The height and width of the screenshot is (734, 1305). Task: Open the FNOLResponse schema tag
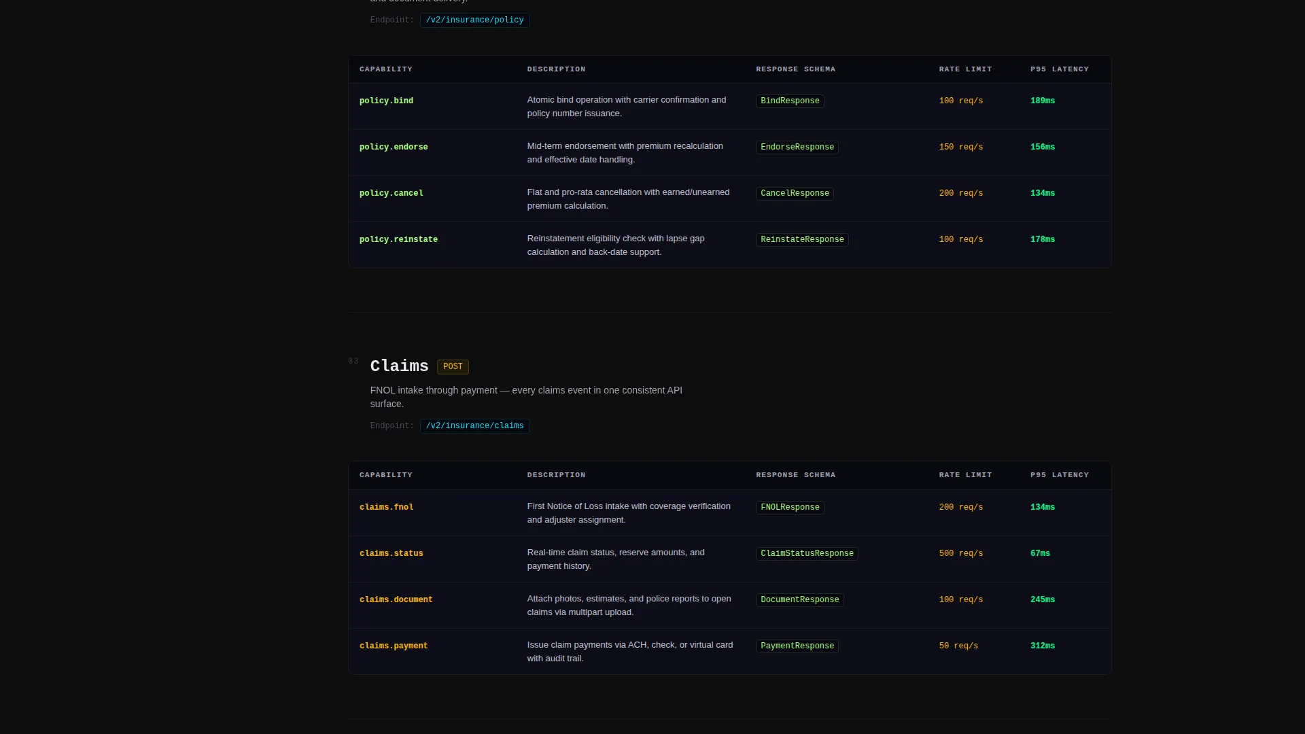[790, 508]
